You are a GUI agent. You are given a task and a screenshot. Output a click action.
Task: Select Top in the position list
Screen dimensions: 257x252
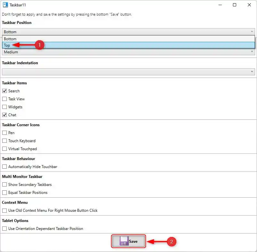(x=128, y=45)
